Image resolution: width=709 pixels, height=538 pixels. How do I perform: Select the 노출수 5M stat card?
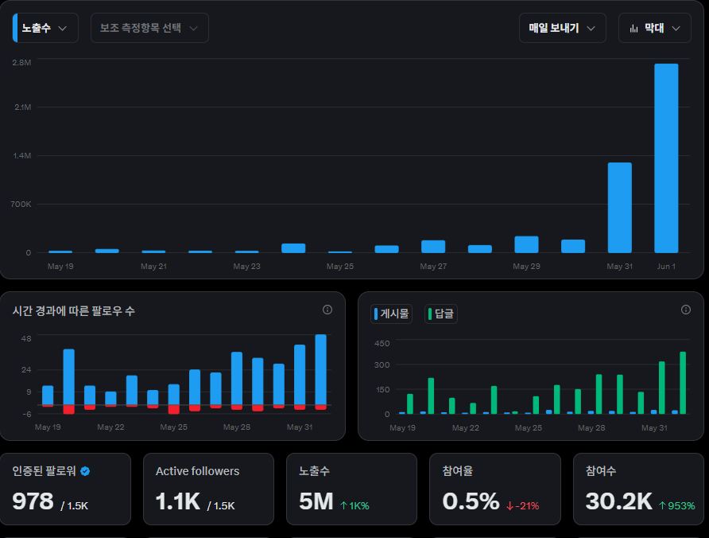352,489
